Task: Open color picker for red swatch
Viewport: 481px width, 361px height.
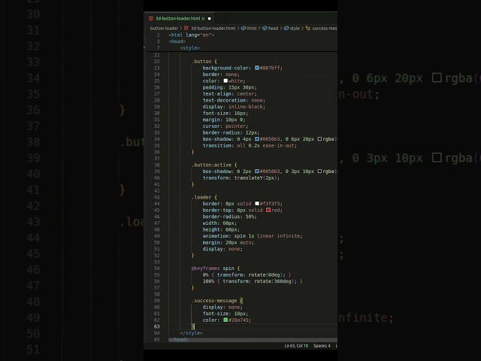Action: (x=268, y=211)
